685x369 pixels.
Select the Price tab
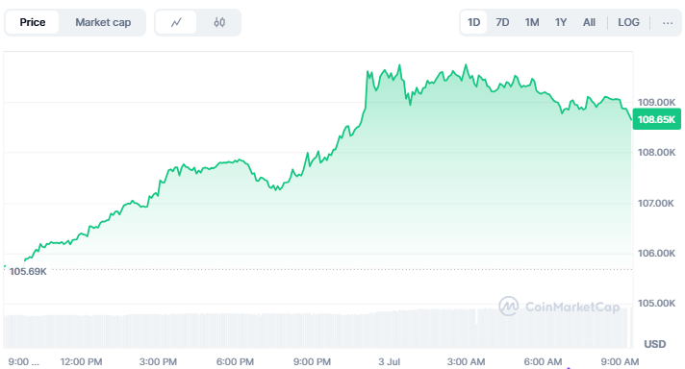point(33,22)
